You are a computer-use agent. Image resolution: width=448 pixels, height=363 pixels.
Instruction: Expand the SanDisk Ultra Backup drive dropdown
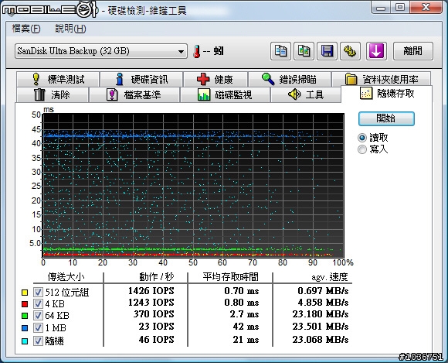coord(101,51)
